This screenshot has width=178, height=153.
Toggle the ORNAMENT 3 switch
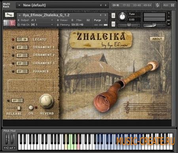click(x=22, y=63)
